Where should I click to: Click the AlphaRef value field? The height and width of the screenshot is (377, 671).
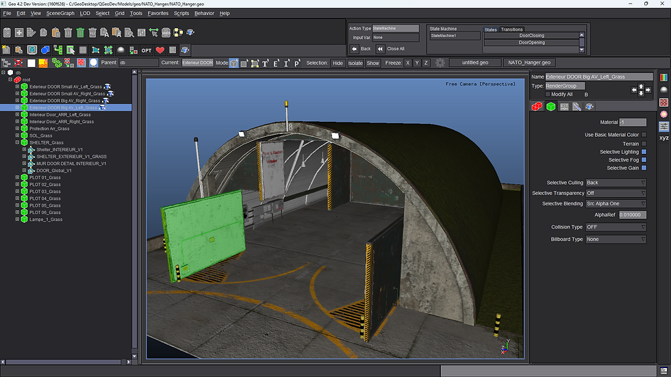(x=633, y=215)
